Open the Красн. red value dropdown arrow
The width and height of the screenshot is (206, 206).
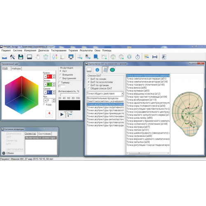[x=45, y=77]
